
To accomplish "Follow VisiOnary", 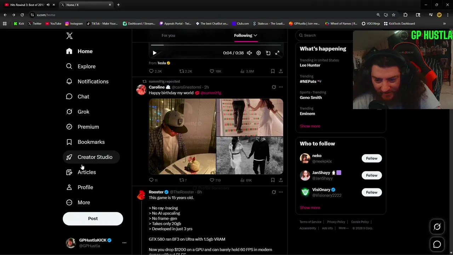I will click(x=372, y=192).
